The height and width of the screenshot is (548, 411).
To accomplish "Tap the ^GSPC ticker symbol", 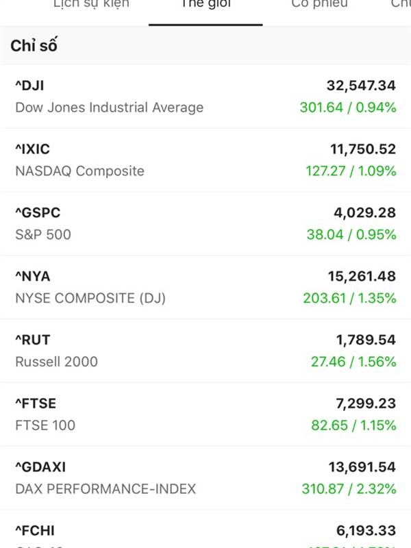I will coord(38,213).
